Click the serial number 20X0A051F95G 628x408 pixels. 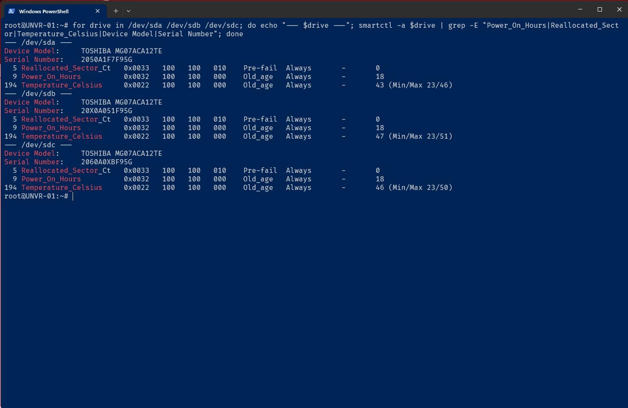coord(106,111)
